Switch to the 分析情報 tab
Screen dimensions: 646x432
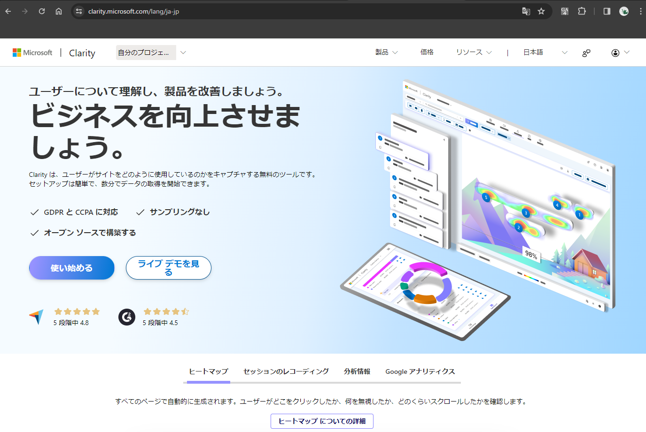tap(357, 371)
